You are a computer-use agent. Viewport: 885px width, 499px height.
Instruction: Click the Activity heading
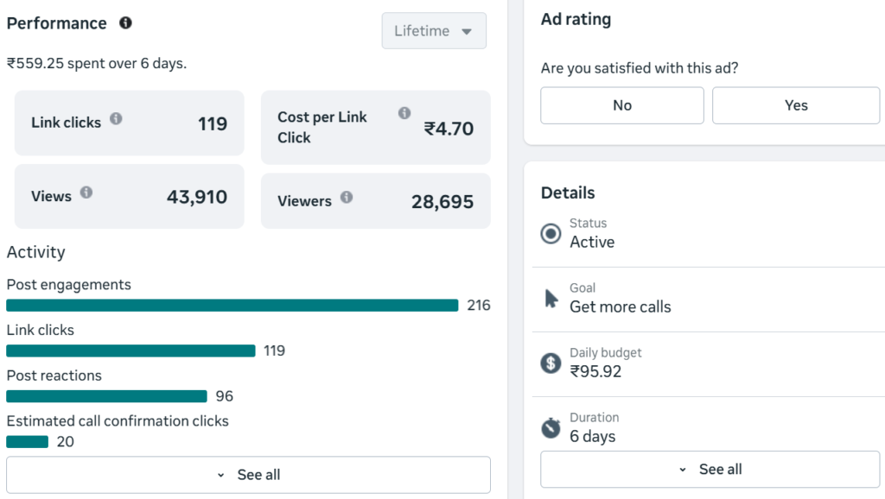tap(35, 252)
